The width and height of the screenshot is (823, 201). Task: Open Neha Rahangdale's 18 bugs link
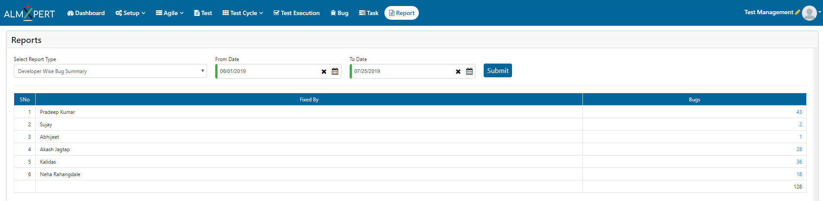coord(799,174)
